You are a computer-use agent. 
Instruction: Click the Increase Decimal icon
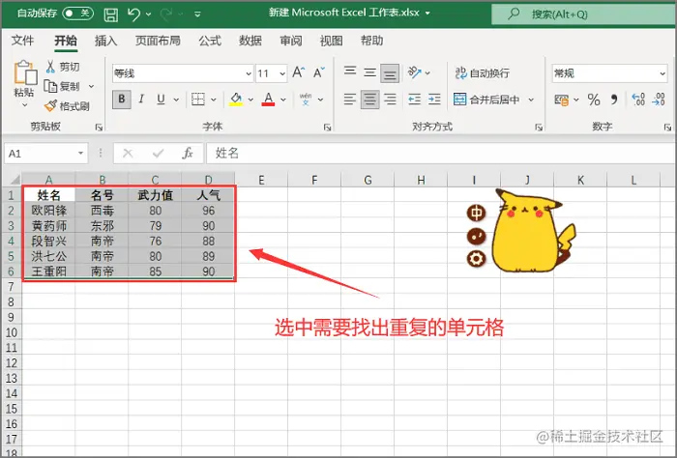(x=638, y=100)
